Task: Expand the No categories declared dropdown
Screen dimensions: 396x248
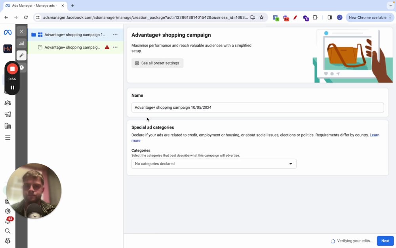Action: point(214,164)
